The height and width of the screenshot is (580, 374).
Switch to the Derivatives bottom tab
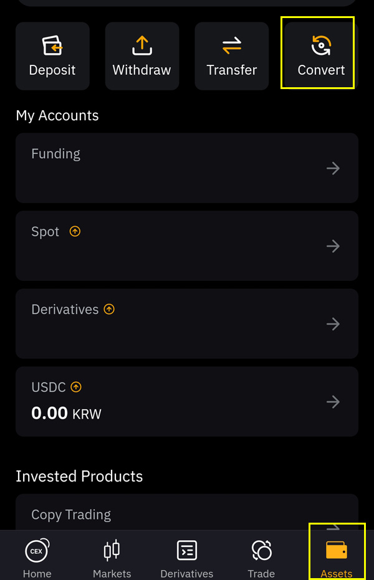click(x=187, y=558)
